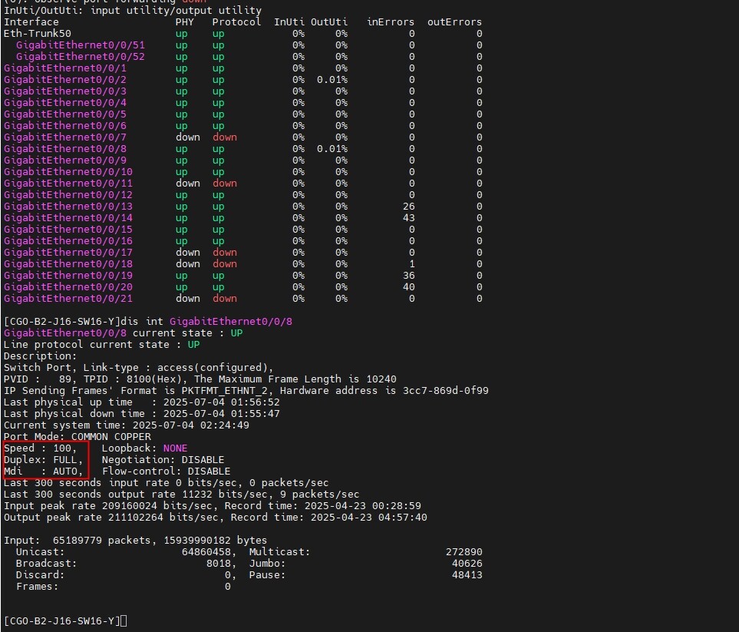Click the Speed value 100
The height and width of the screenshot is (632, 739).
click(x=61, y=448)
